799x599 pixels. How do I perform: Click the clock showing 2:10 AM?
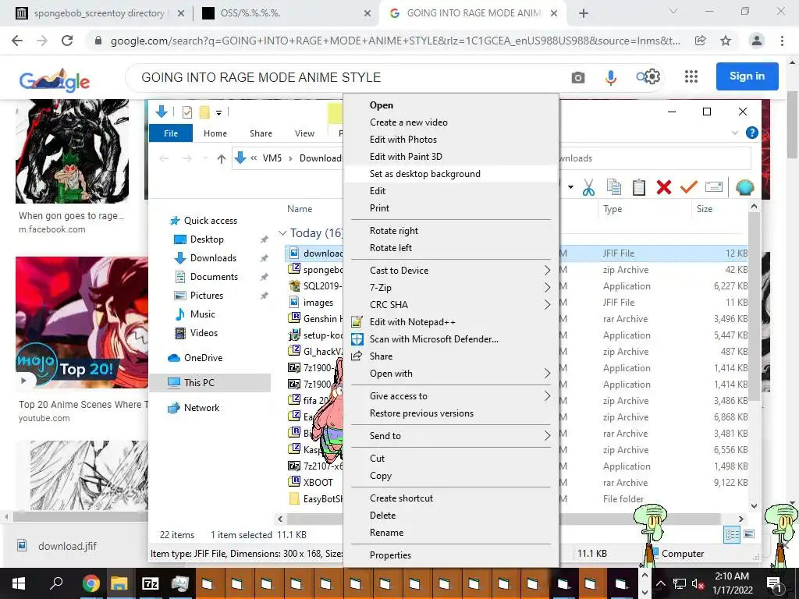(732, 576)
